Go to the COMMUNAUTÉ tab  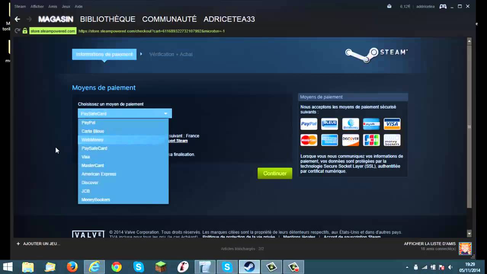click(x=169, y=19)
